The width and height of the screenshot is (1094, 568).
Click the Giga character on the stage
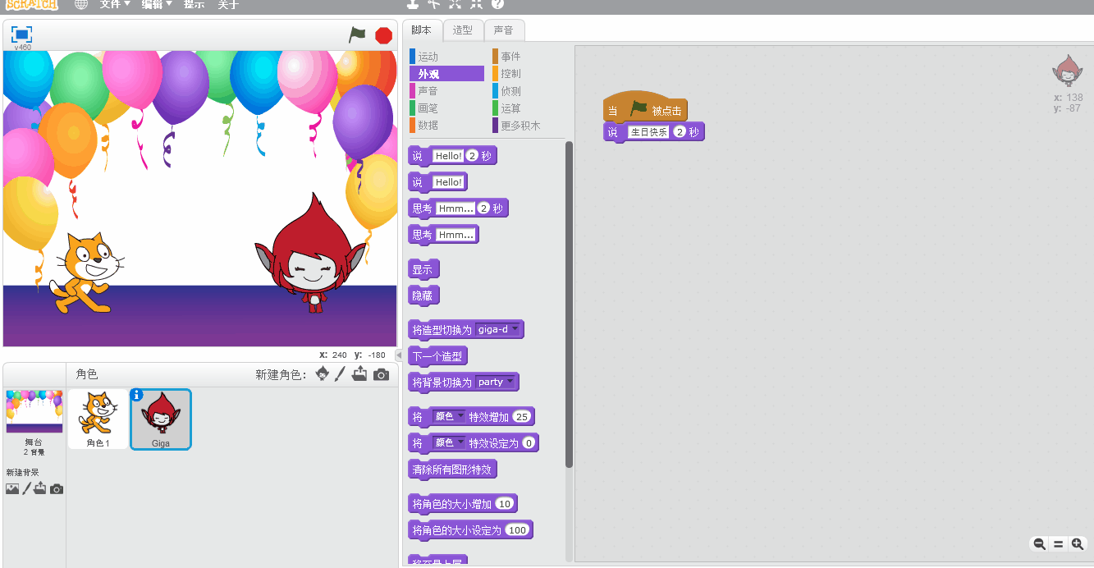(x=310, y=254)
